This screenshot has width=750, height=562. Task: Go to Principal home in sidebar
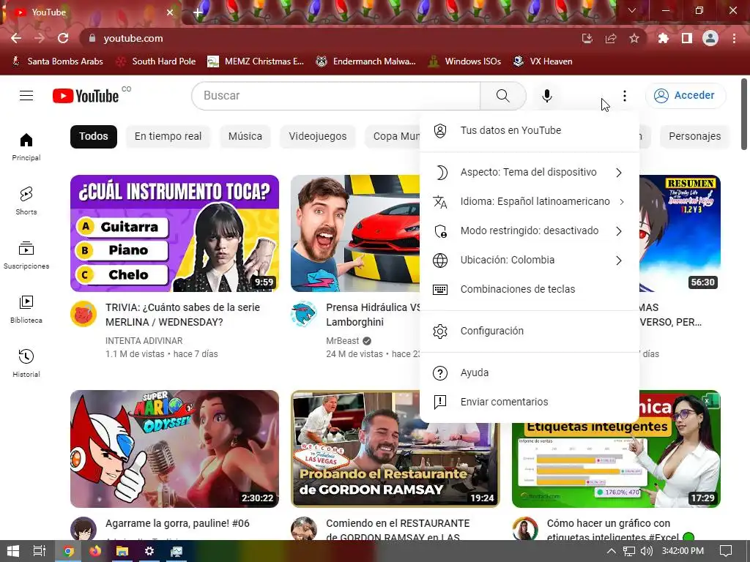26,146
